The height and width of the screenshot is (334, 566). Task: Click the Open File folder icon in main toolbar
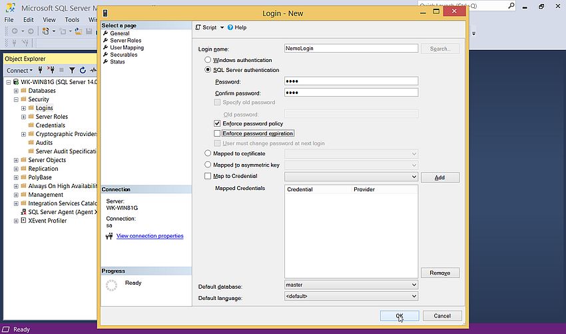pyautogui.click(x=78, y=31)
